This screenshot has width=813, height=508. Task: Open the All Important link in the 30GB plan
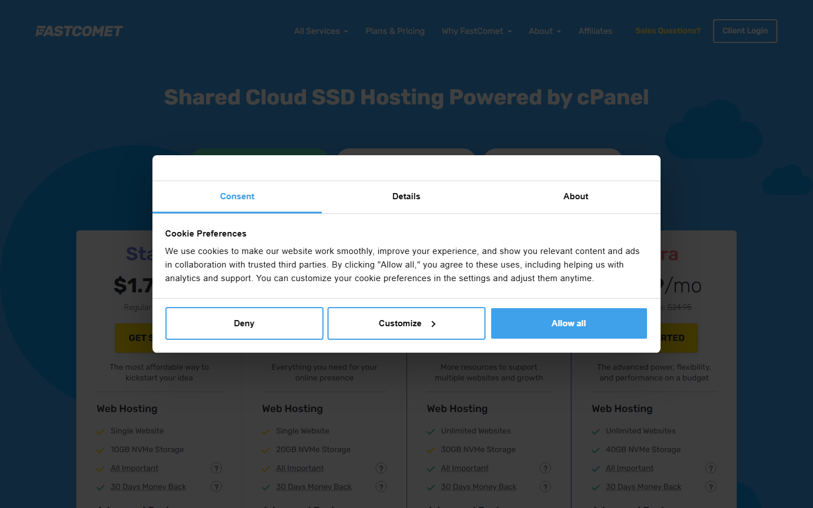pyautogui.click(x=465, y=468)
